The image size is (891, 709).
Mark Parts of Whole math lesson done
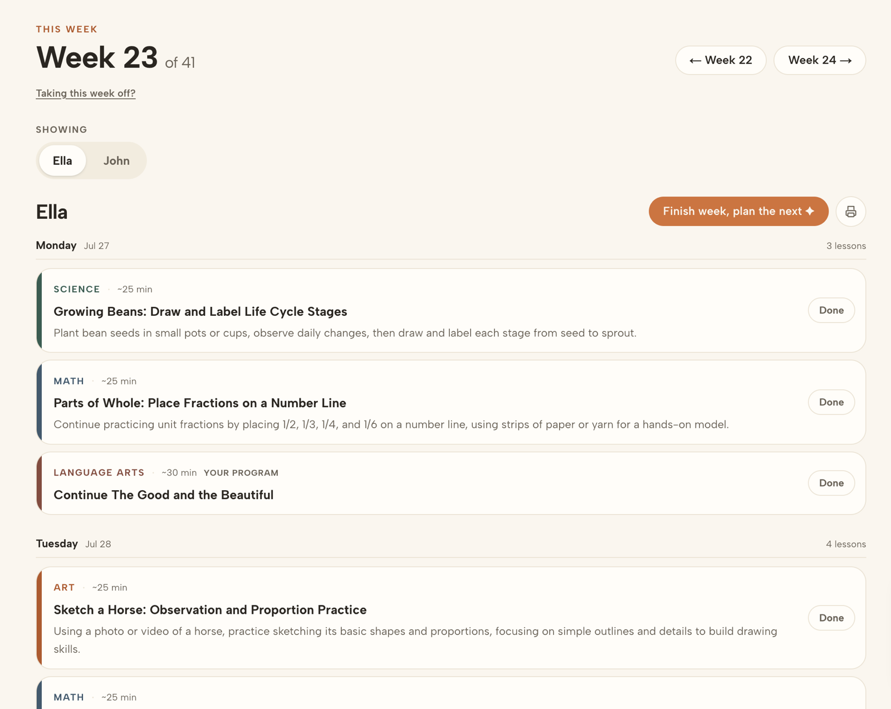[831, 402]
